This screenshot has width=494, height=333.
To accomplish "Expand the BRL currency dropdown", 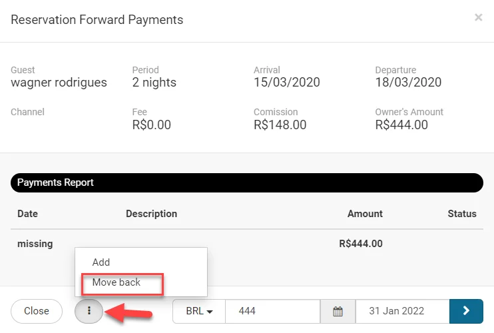I will click(x=199, y=311).
